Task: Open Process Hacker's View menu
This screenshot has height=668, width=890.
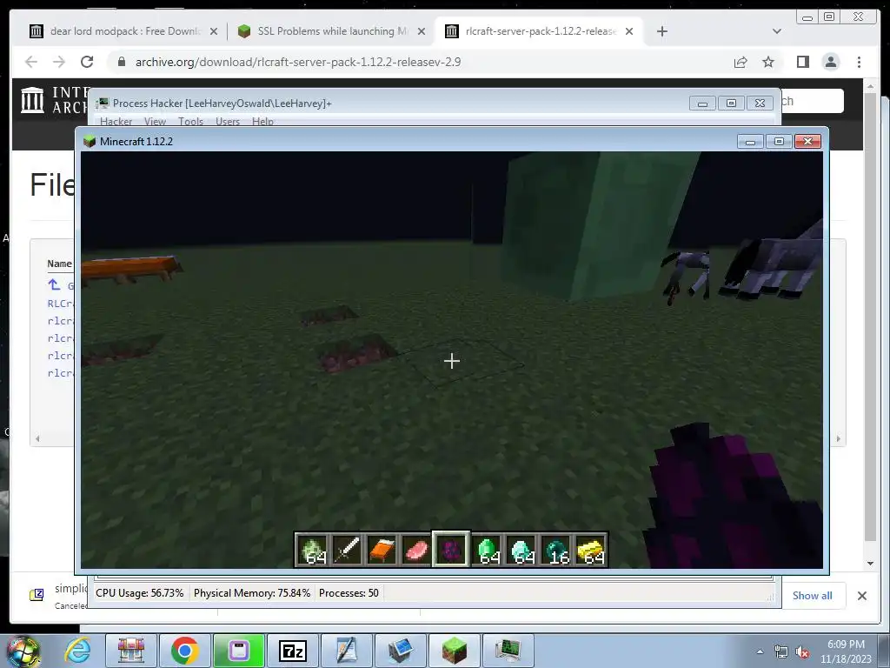Action: click(x=155, y=121)
